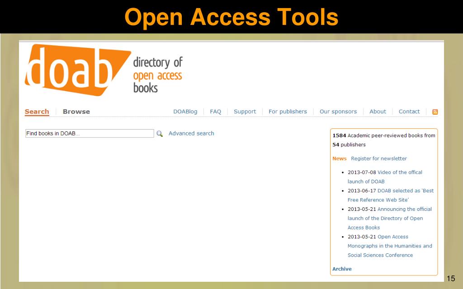
Task: Open the orange RSS feed icon
Action: click(x=435, y=112)
